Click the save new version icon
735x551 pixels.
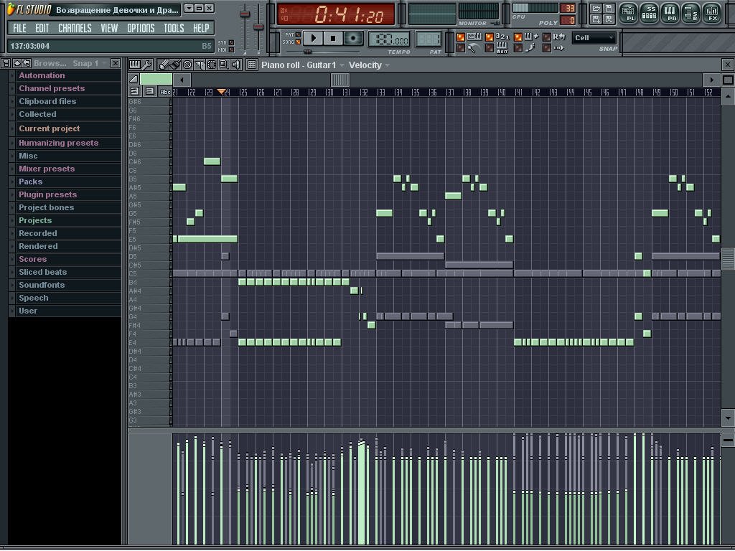pos(596,19)
